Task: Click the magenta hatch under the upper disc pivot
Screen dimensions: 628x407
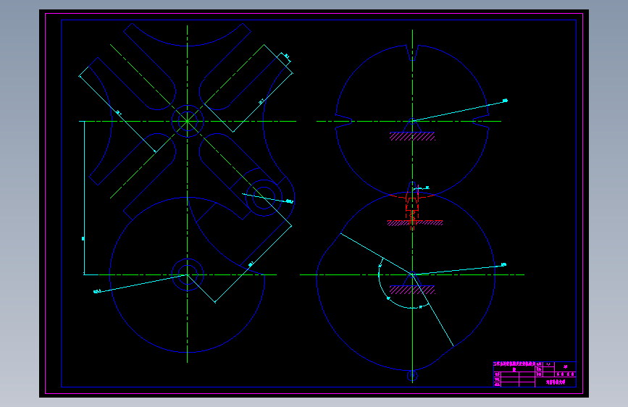Action: point(412,137)
